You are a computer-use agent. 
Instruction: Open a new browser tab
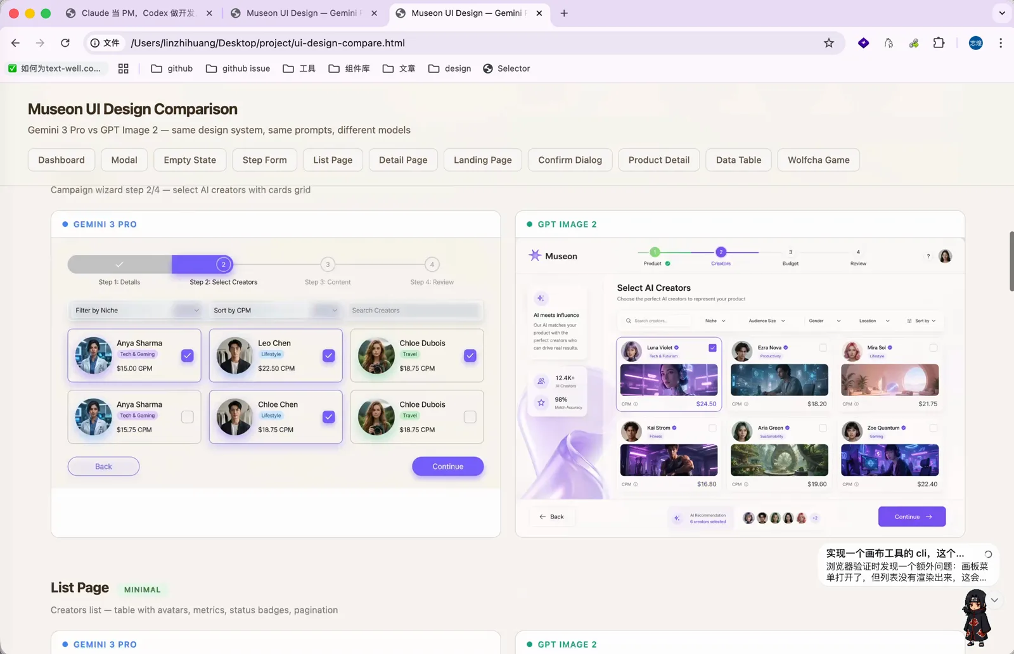(564, 13)
